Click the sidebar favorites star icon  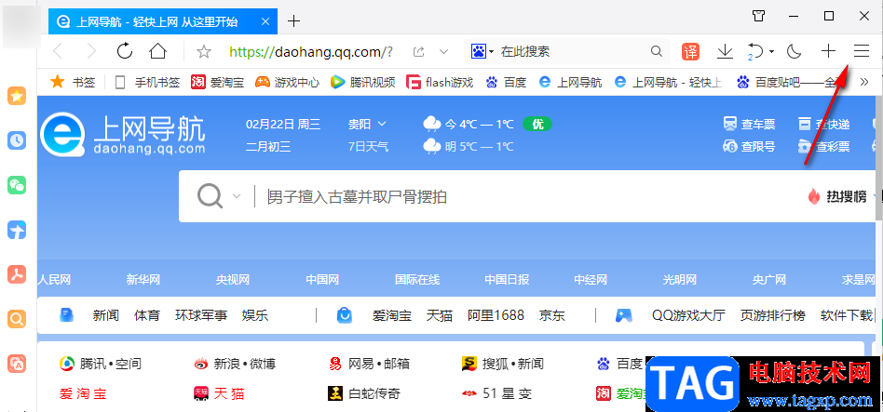(17, 96)
